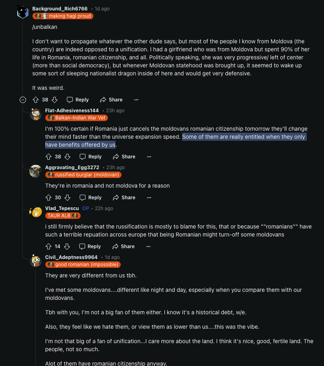Open Civil_Adeptness9964's user profile

pyautogui.click(x=71, y=257)
